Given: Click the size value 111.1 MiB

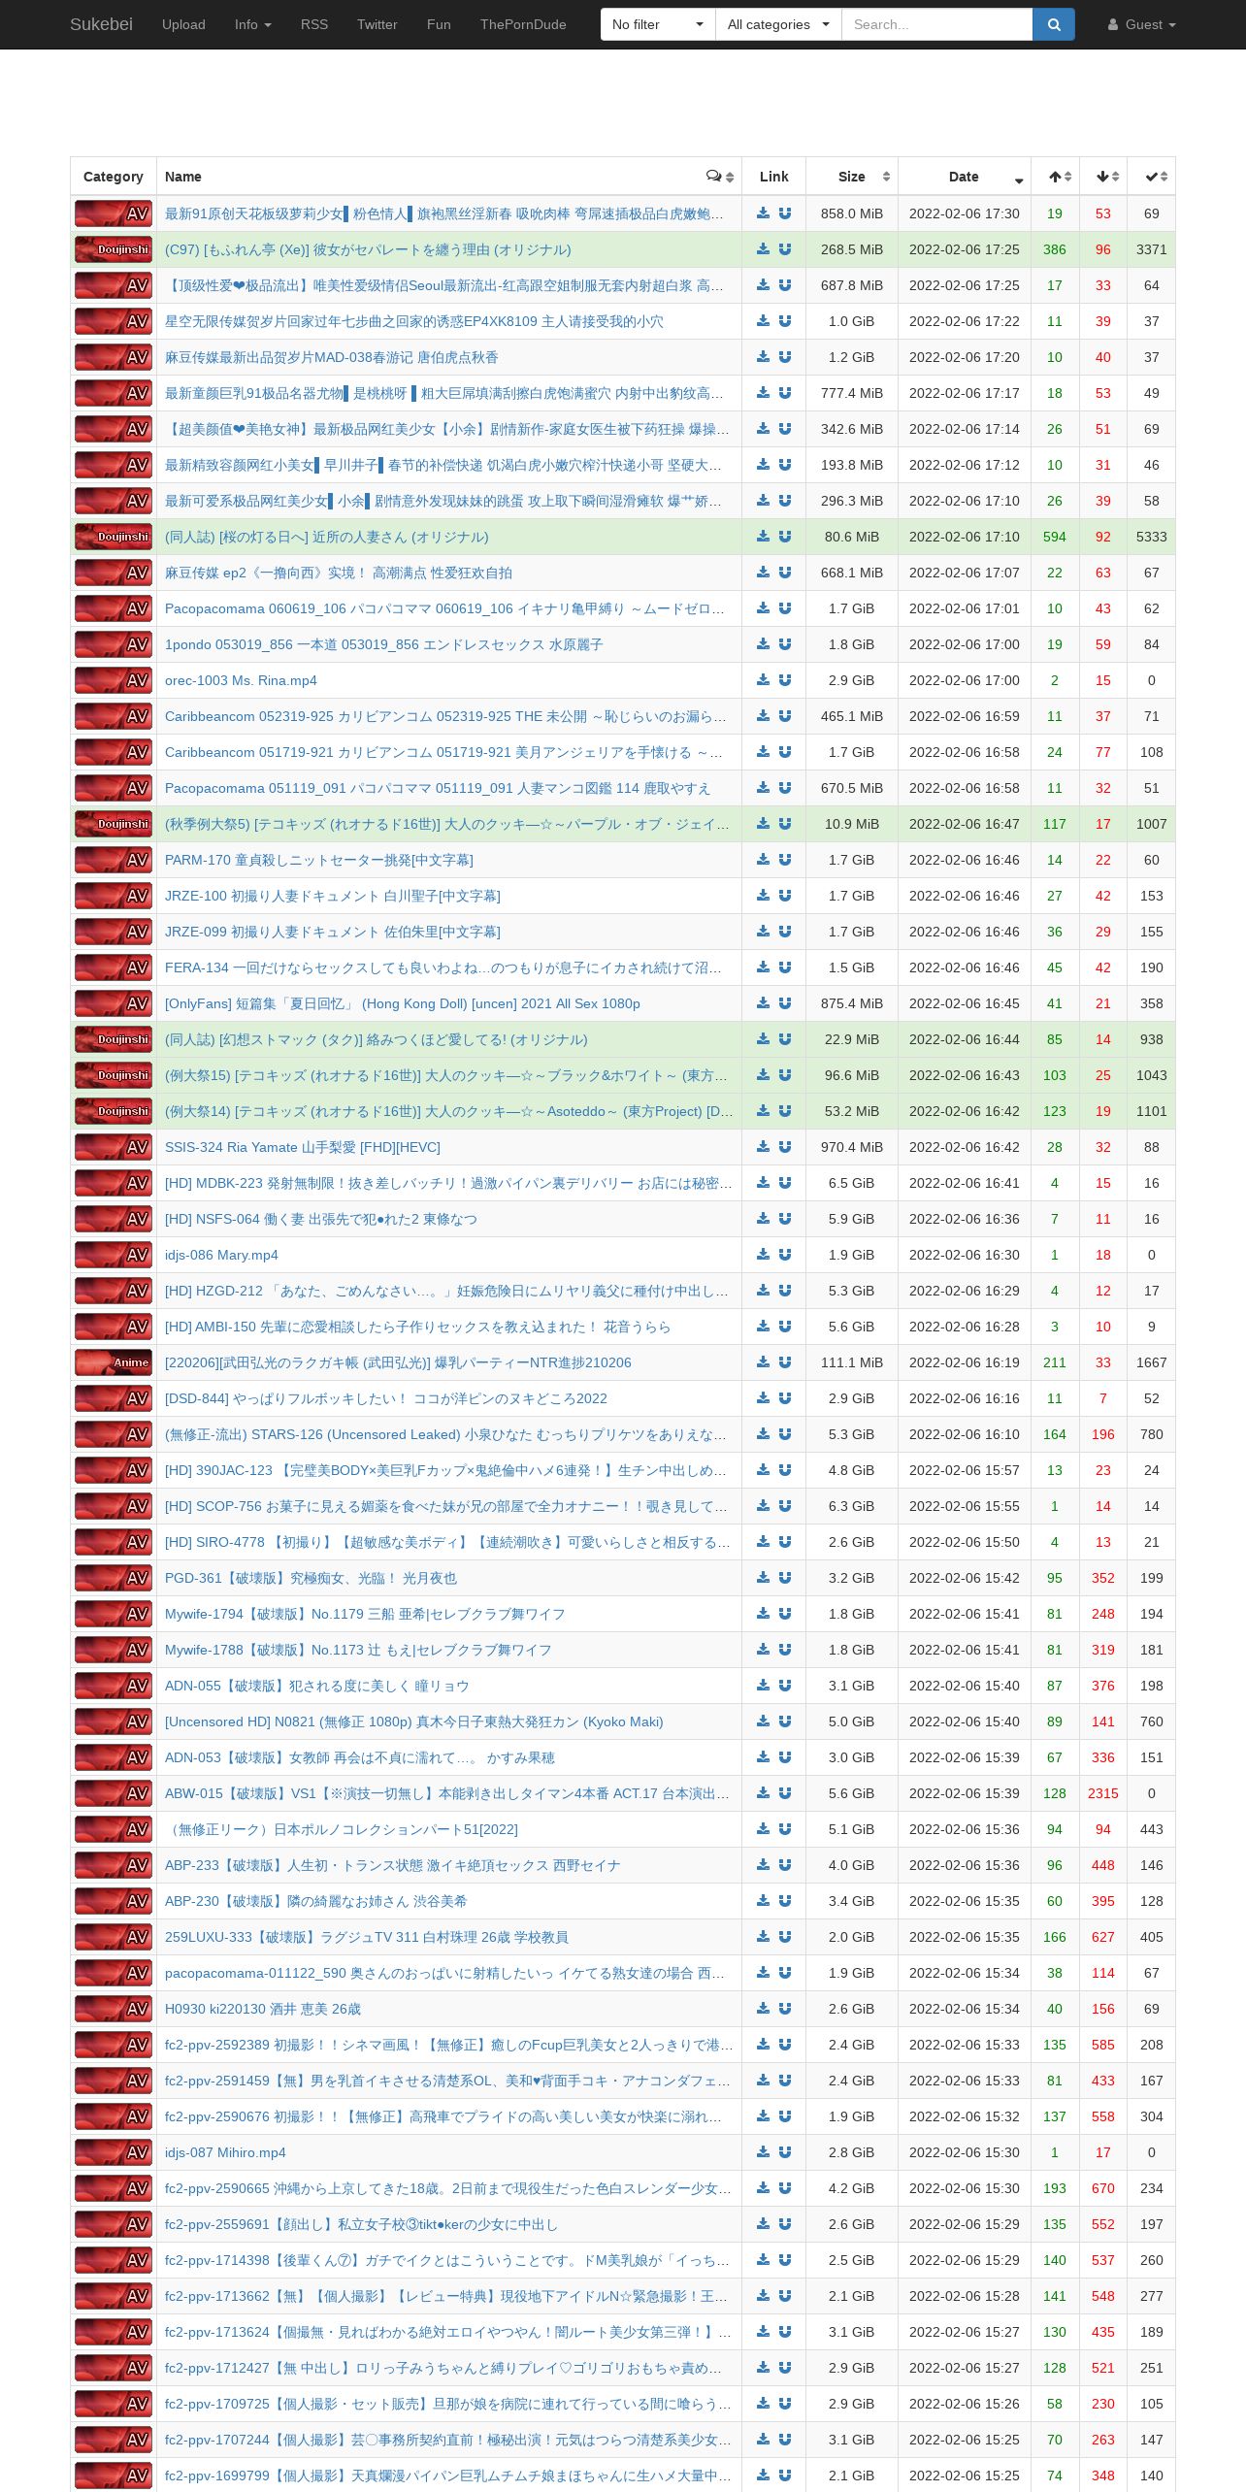Looking at the screenshot, I should tap(852, 1362).
